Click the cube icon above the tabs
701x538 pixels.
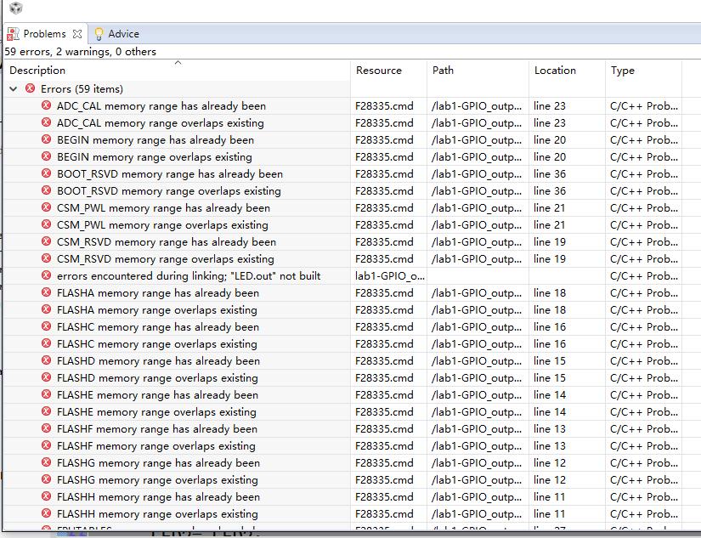point(15,8)
